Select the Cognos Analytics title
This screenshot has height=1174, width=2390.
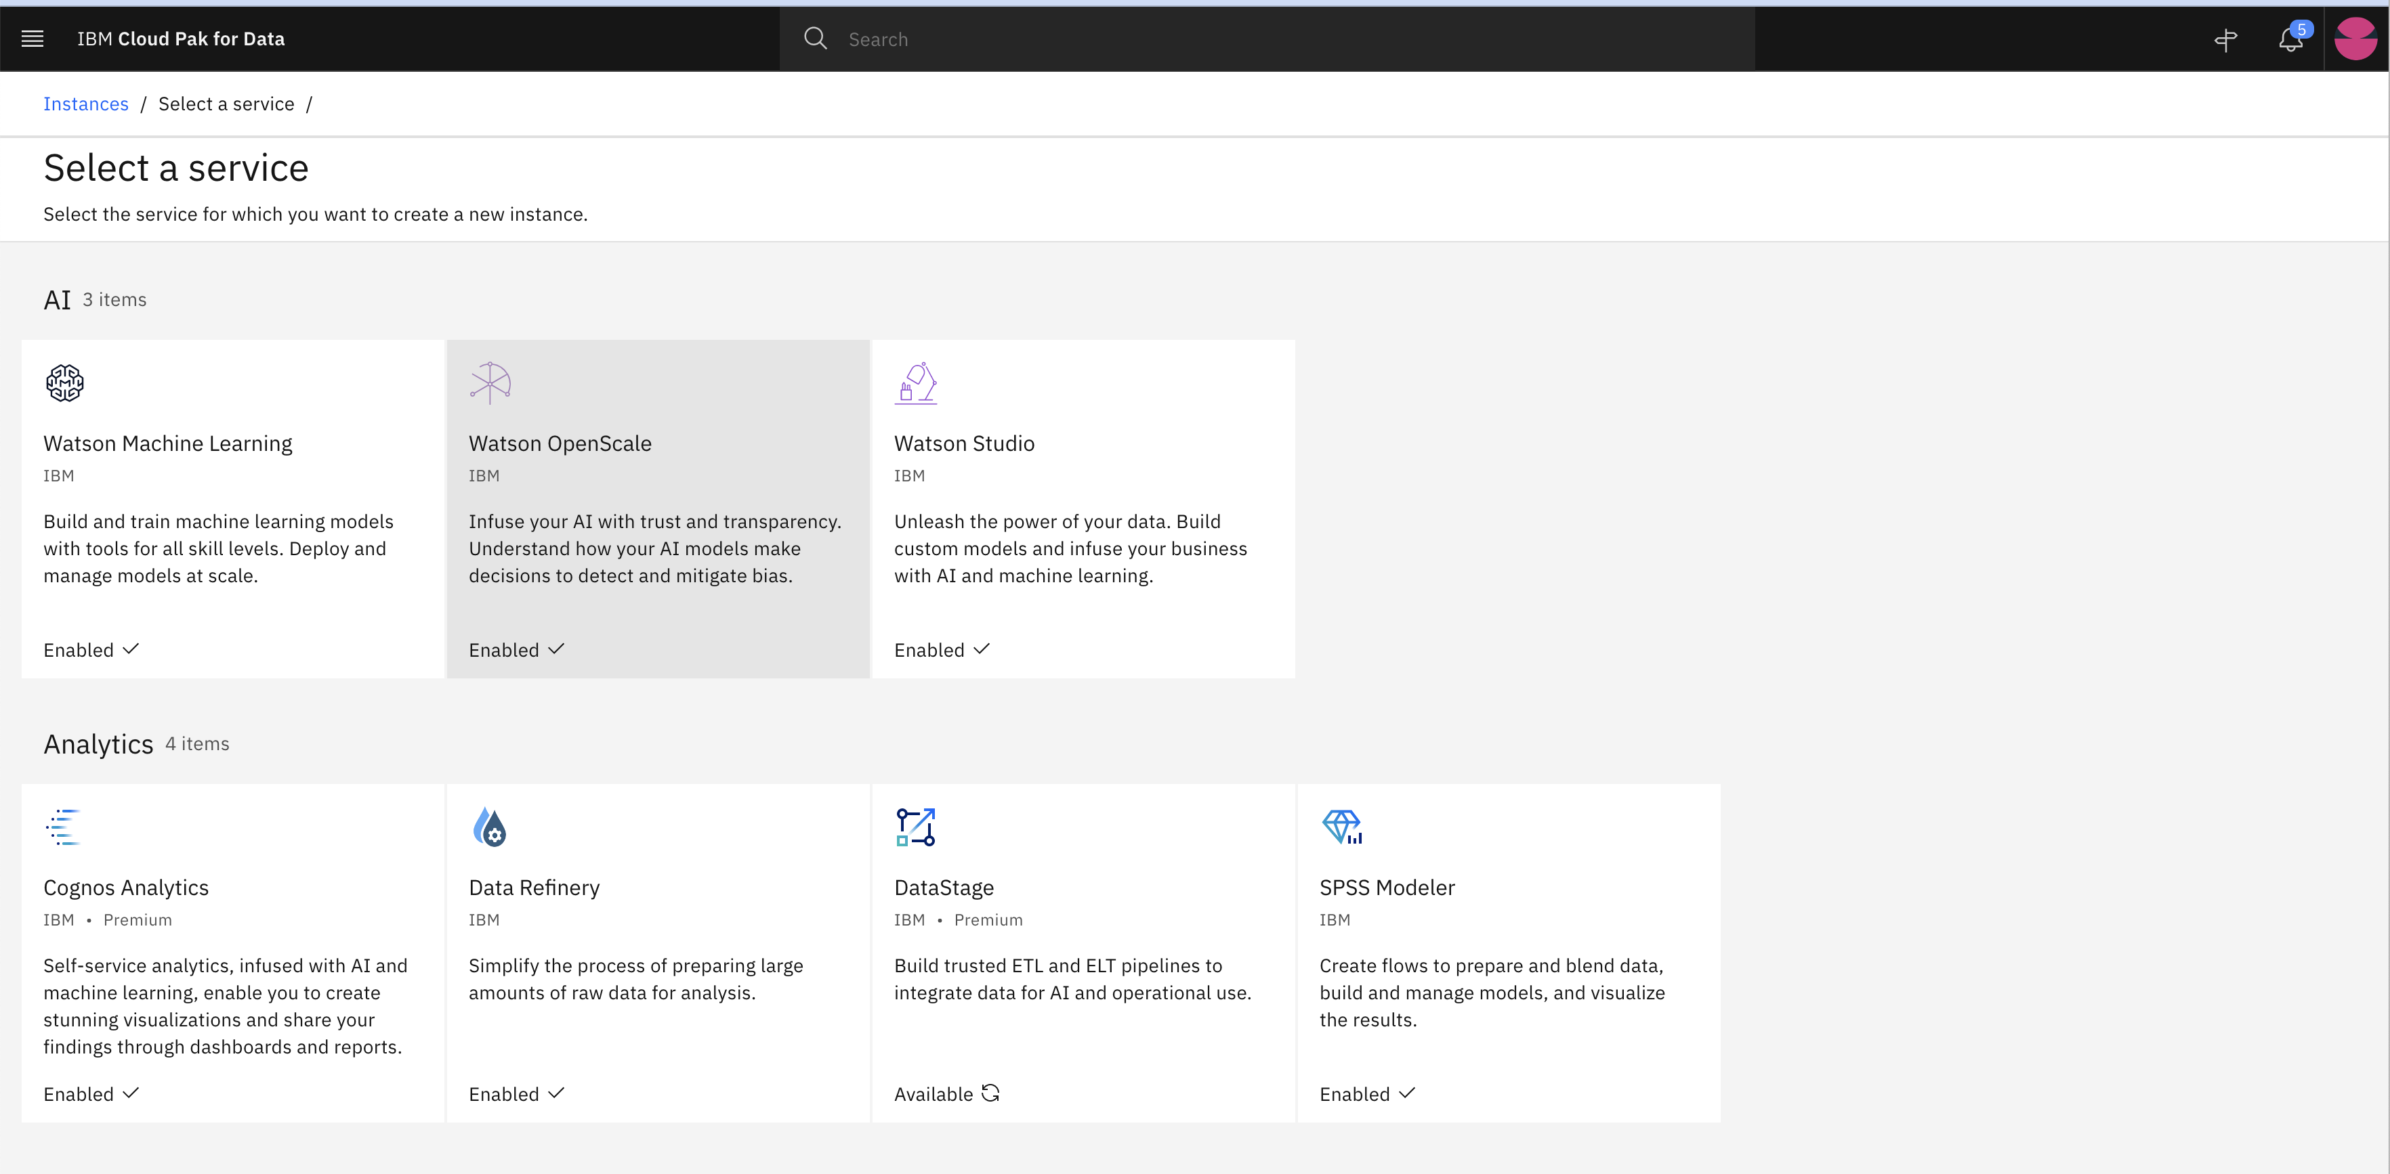(126, 888)
